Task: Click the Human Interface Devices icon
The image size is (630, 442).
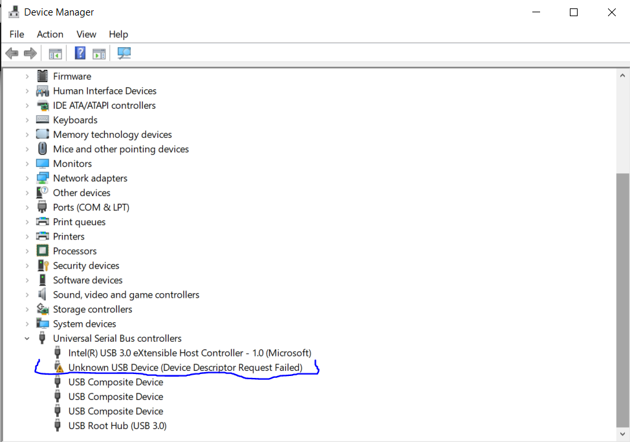Action: click(42, 91)
